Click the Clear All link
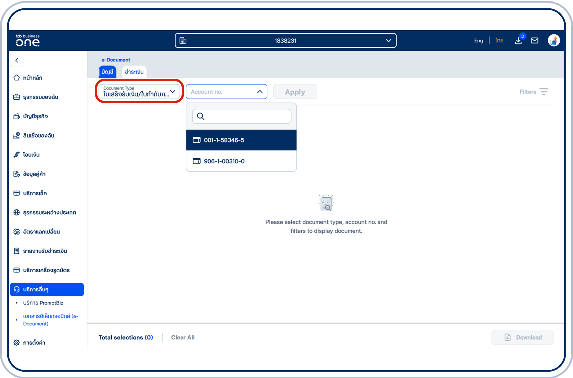573x378 pixels. tap(183, 337)
